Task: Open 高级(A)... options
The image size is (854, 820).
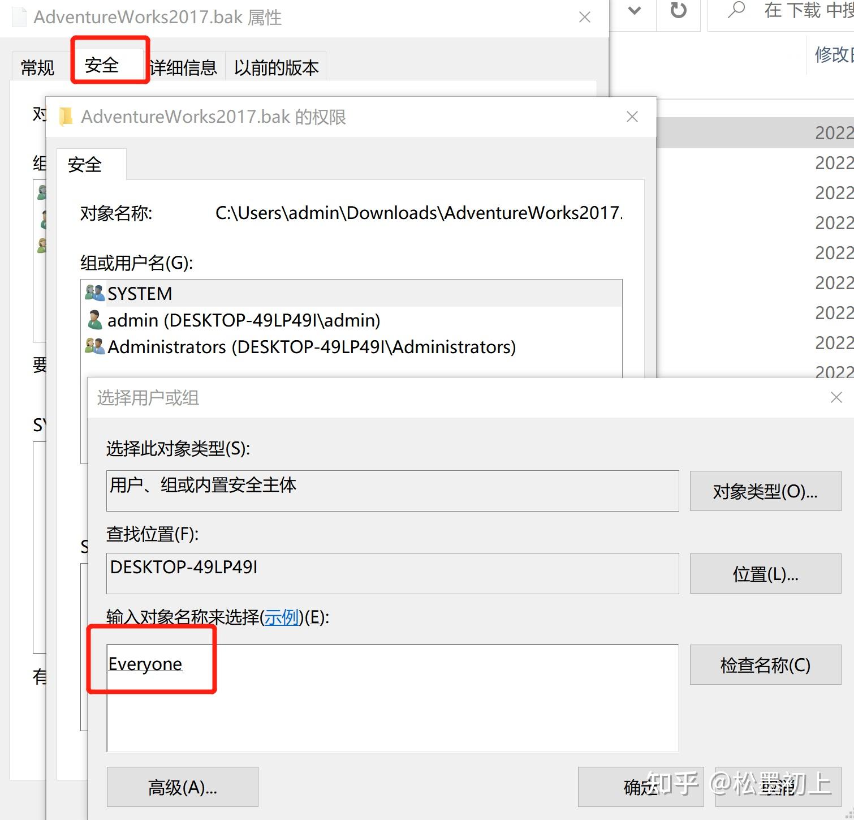Action: 182,787
